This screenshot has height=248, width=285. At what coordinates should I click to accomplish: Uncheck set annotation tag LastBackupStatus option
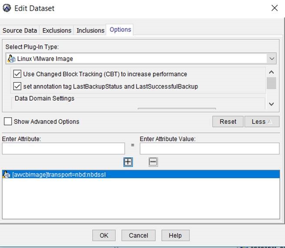coord(17,86)
